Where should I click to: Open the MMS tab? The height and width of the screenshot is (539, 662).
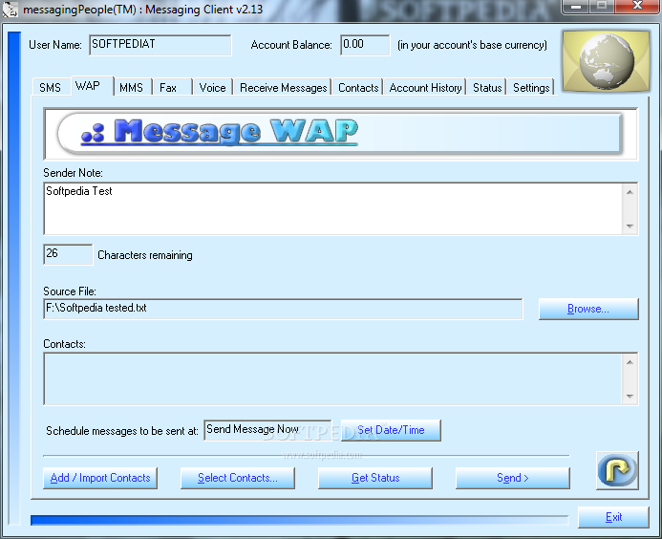pyautogui.click(x=131, y=87)
